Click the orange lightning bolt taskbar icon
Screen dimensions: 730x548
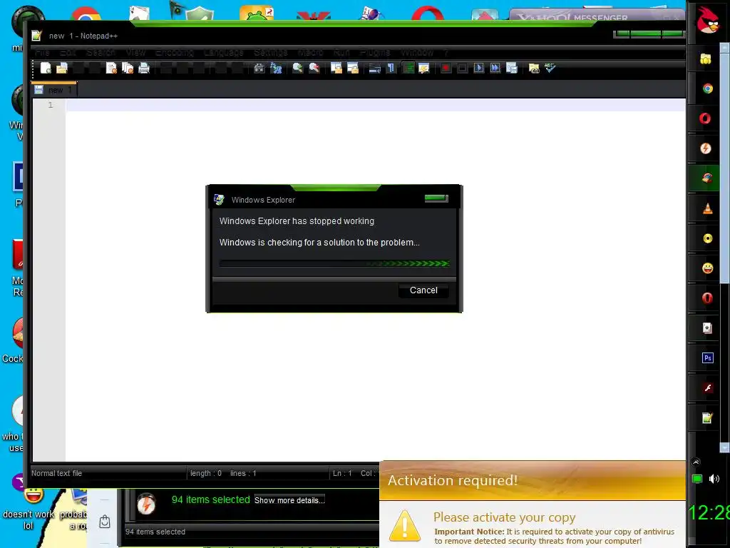pos(706,148)
